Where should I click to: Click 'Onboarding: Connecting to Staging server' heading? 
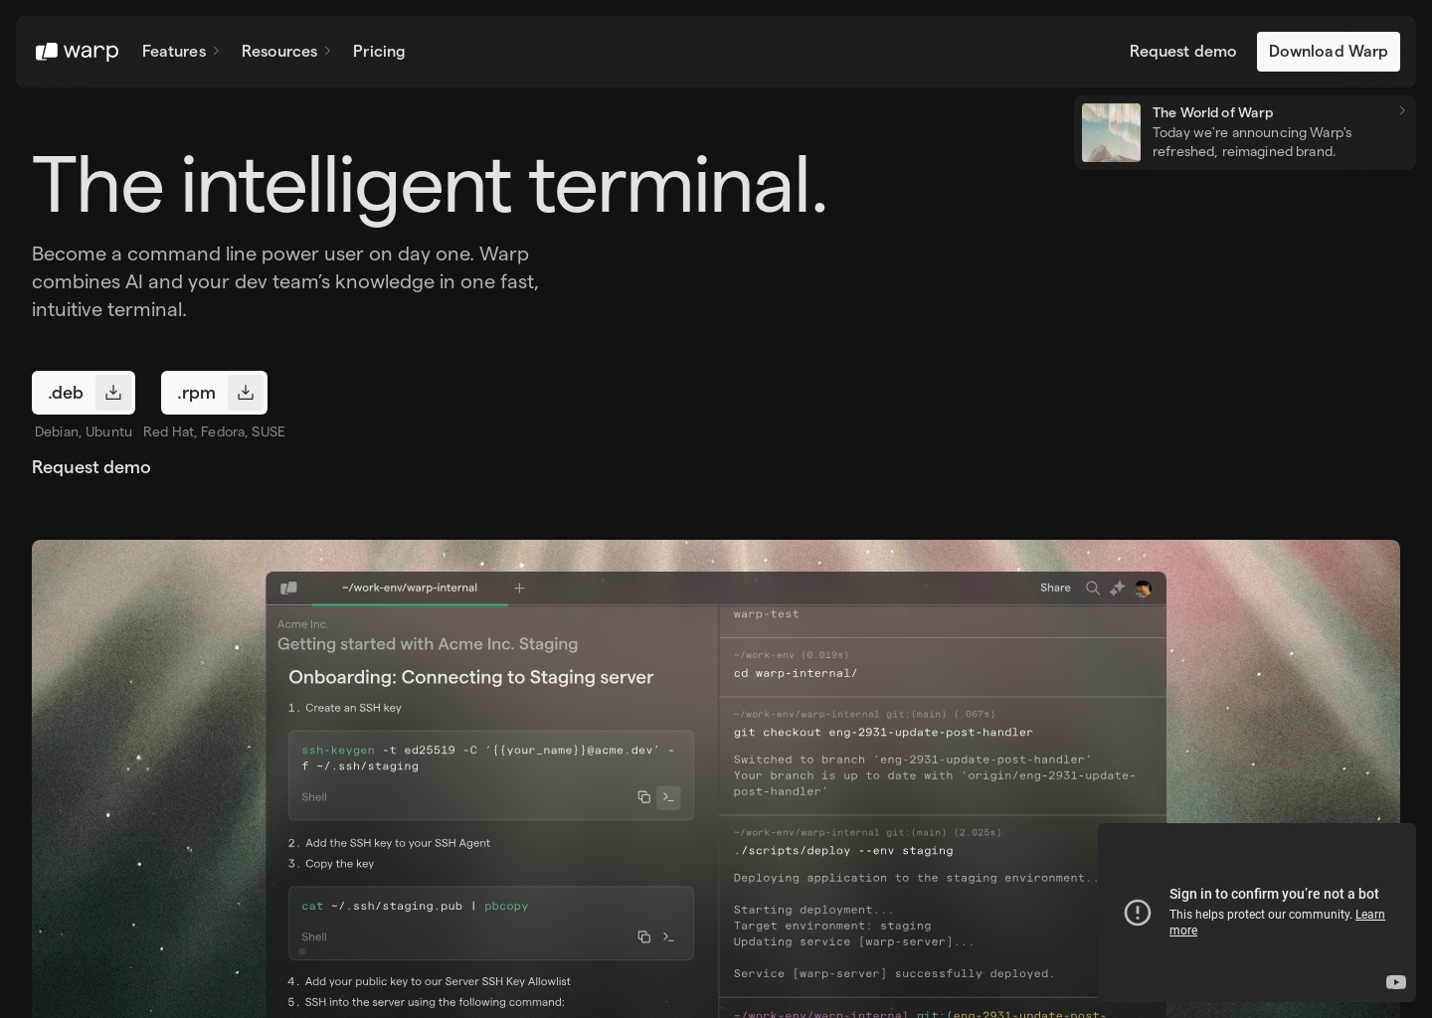pos(470,677)
